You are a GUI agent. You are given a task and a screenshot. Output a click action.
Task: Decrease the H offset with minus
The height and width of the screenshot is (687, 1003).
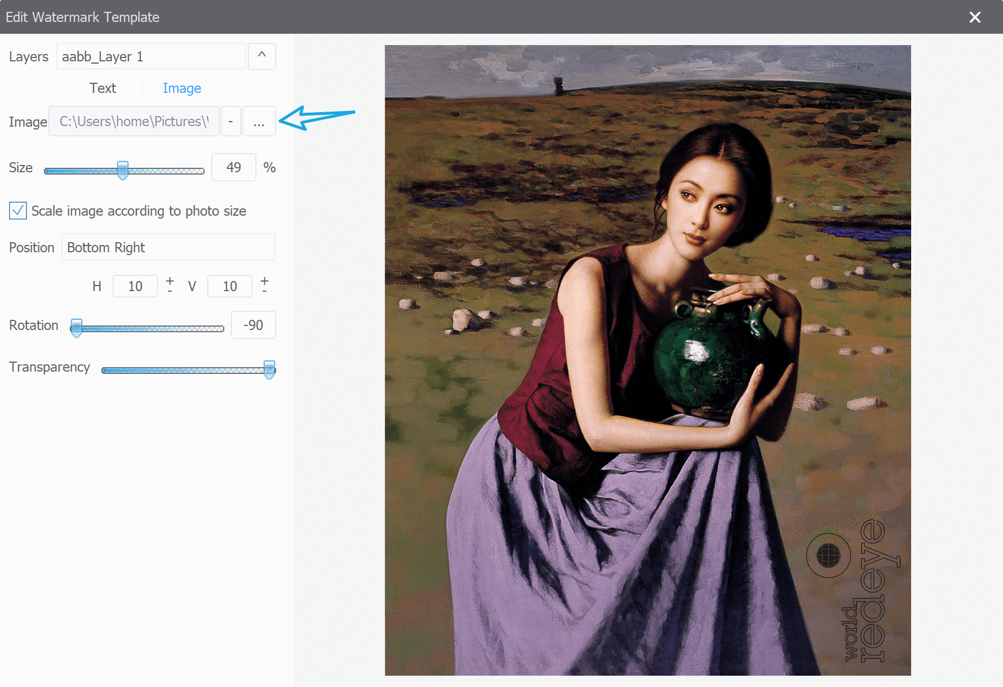coord(170,292)
